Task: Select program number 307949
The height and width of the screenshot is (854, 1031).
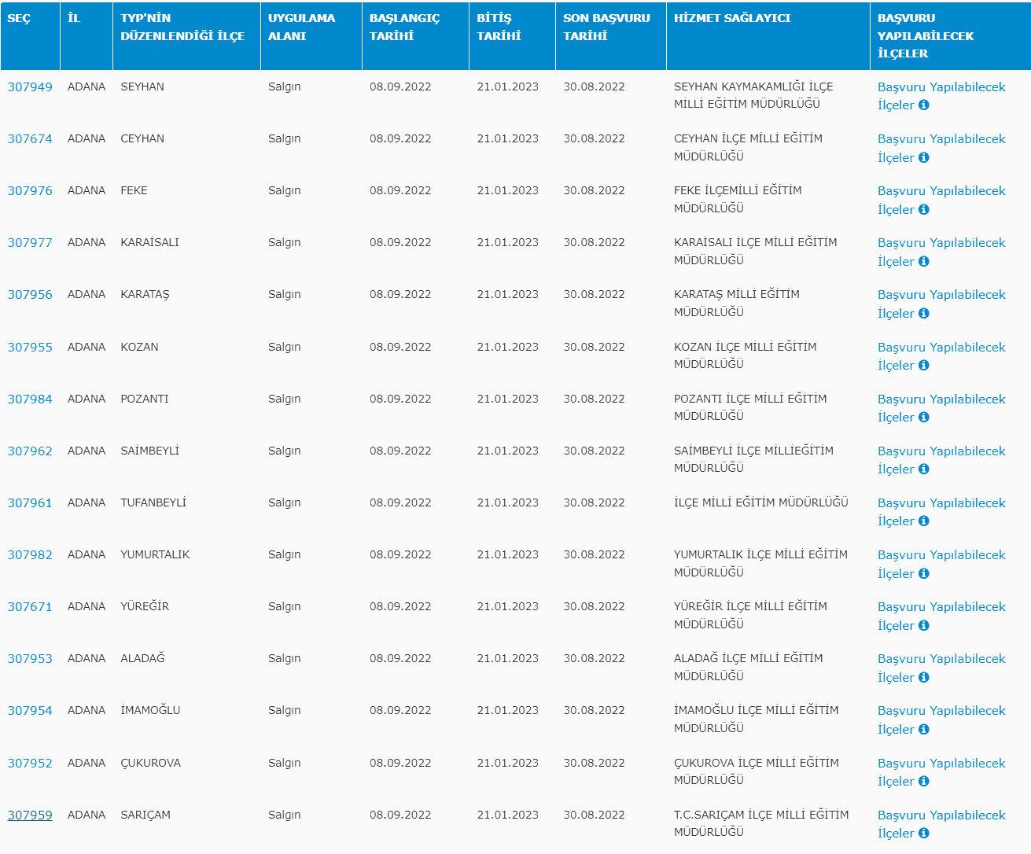Action: (x=30, y=87)
